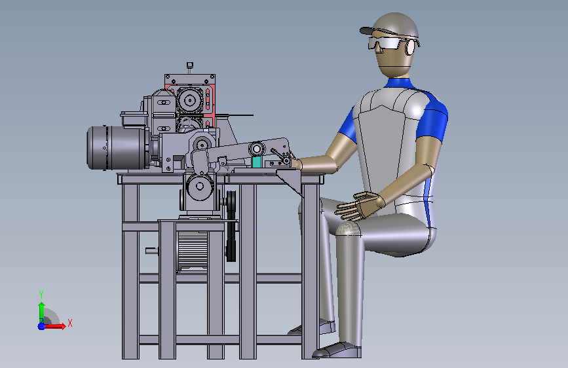The image size is (568, 368).
Task: Click the red "X" axis label
Action: click(70, 323)
